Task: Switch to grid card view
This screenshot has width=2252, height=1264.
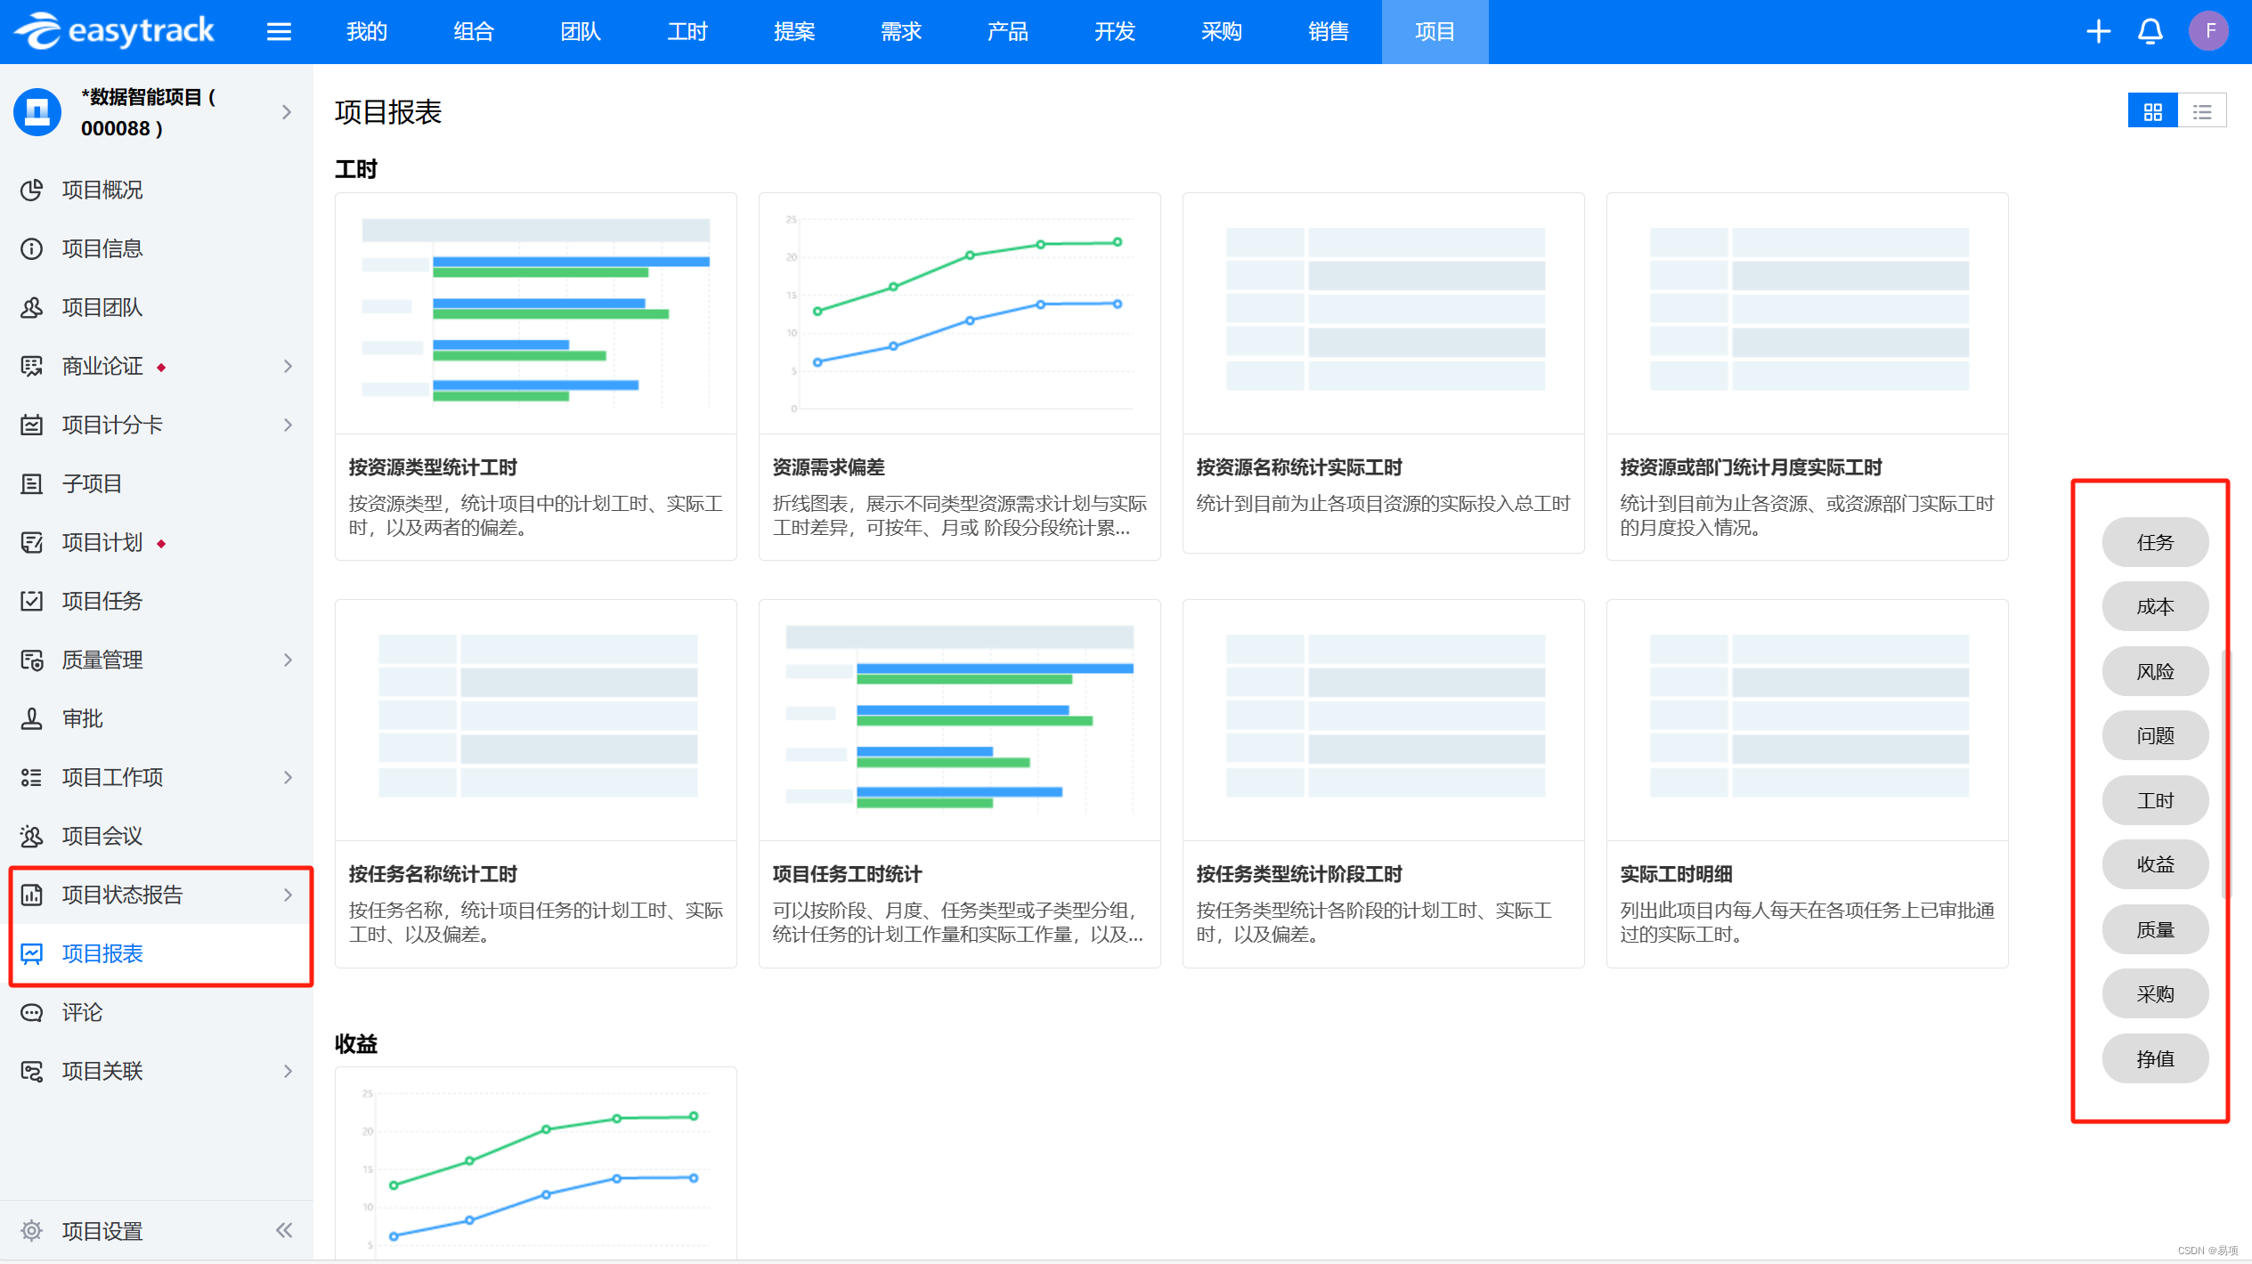Action: [x=2152, y=111]
